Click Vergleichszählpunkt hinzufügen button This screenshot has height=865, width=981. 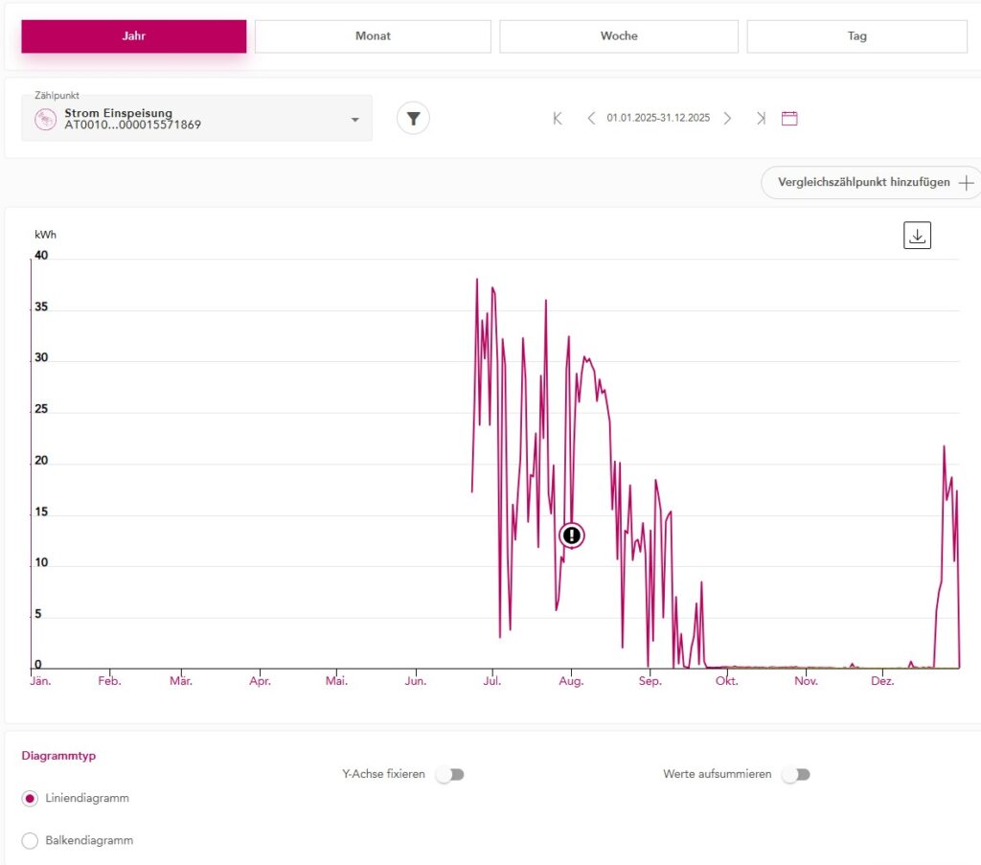pyautogui.click(x=870, y=182)
